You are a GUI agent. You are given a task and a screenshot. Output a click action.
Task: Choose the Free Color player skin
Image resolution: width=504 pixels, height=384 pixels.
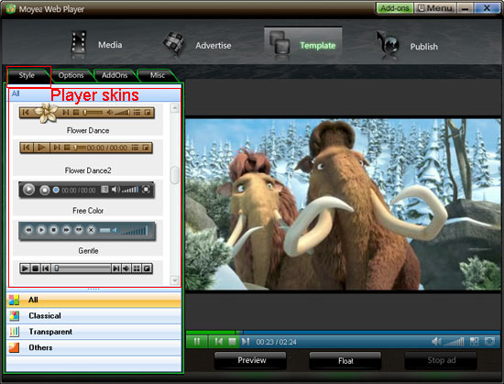[87, 197]
